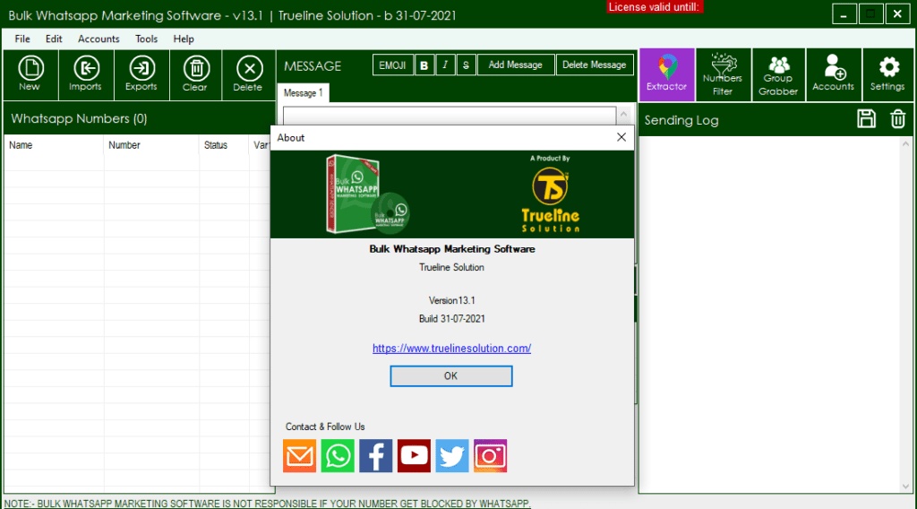Image resolution: width=917 pixels, height=509 pixels.
Task: Toggle bold formatting button
Action: (424, 65)
